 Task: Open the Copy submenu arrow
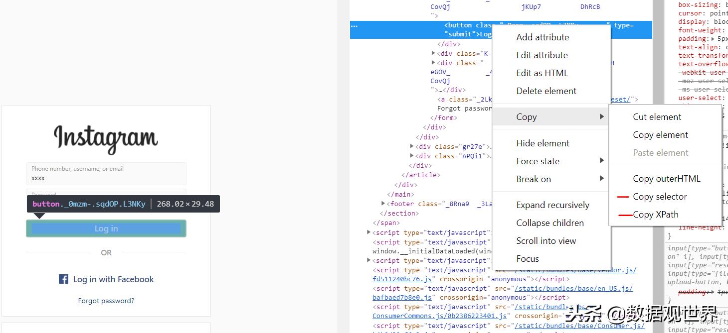[x=602, y=117]
